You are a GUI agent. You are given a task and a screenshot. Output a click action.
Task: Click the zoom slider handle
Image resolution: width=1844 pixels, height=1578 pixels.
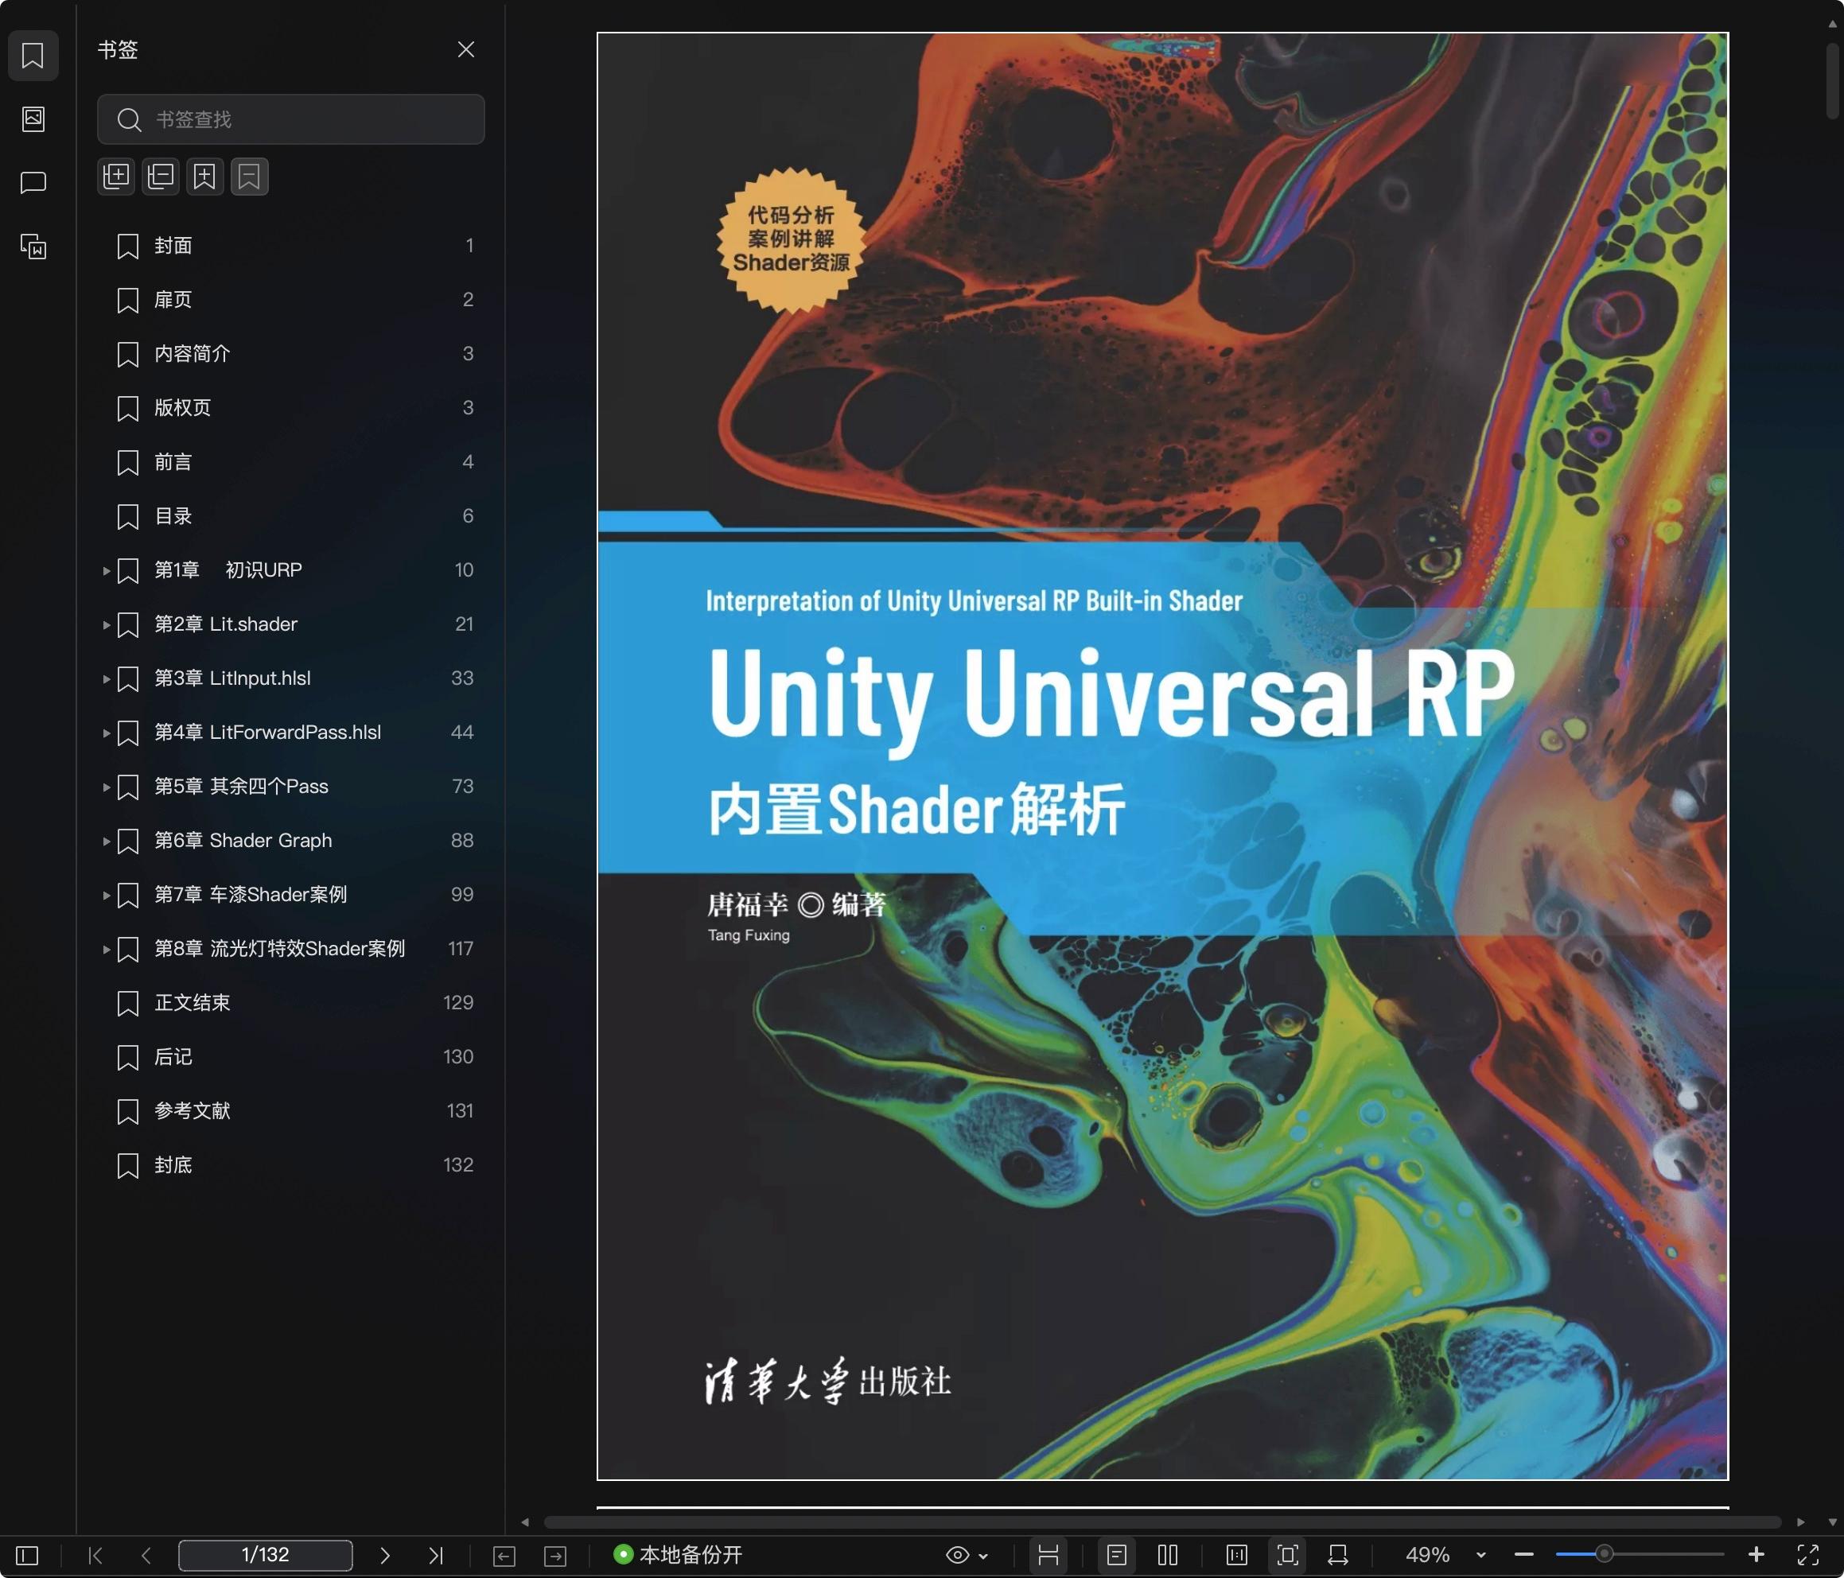pos(1604,1554)
